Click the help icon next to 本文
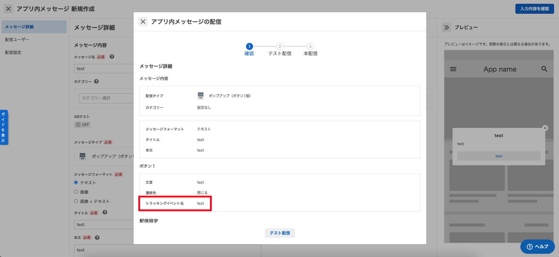Image resolution: width=559 pixels, height=257 pixels. click(97, 237)
